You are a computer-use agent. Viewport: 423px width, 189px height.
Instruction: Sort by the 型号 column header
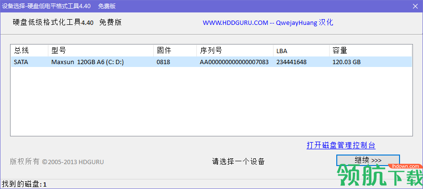pos(101,50)
